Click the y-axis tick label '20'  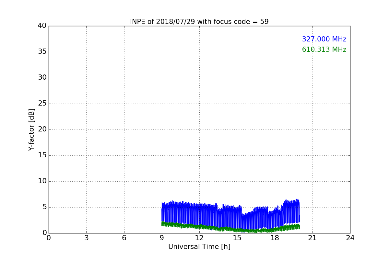(42, 129)
